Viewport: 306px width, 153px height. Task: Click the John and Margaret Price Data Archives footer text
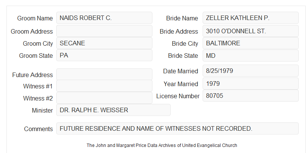[162, 145]
